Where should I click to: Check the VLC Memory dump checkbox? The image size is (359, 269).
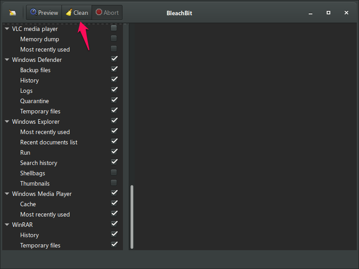114,38
